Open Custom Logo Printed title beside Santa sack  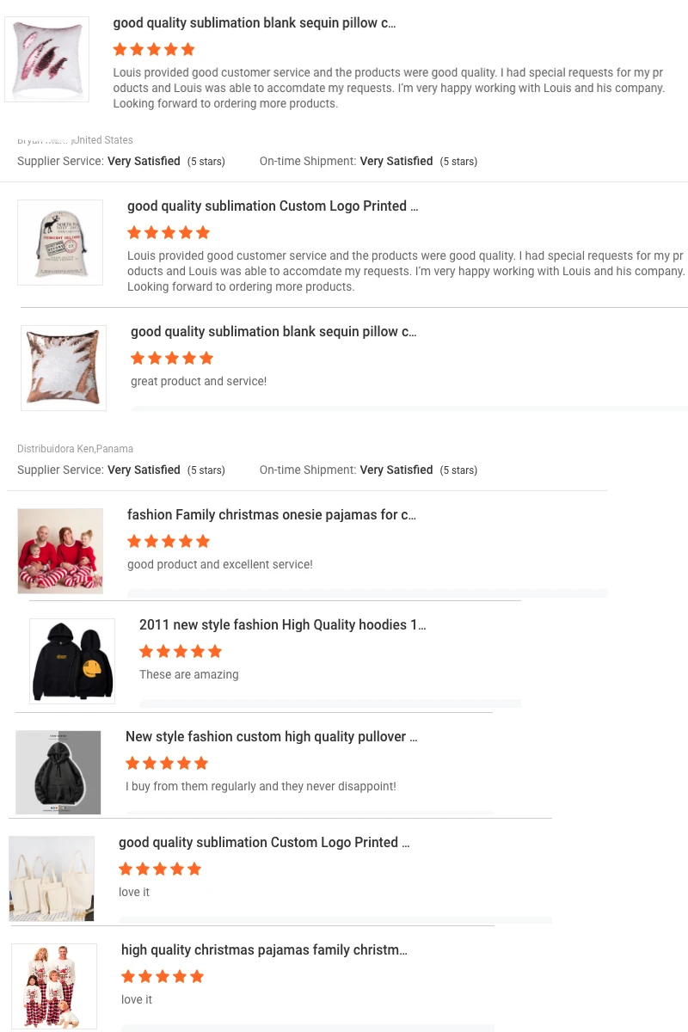273,206
